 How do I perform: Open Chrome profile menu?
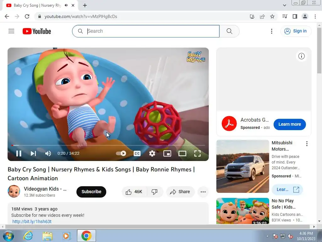click(x=305, y=16)
